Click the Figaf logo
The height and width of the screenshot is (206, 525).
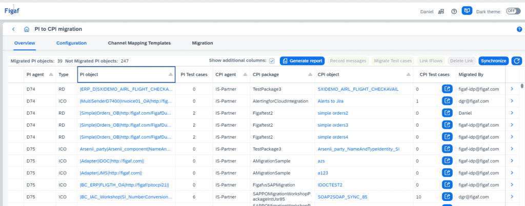(12, 11)
